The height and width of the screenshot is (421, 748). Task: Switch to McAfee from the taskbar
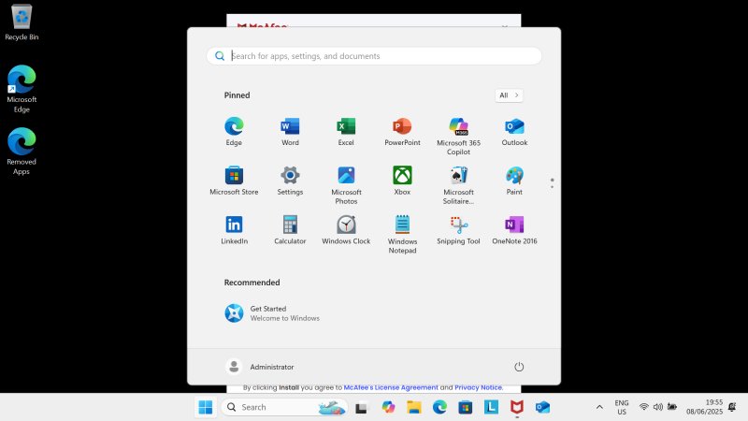(517, 407)
